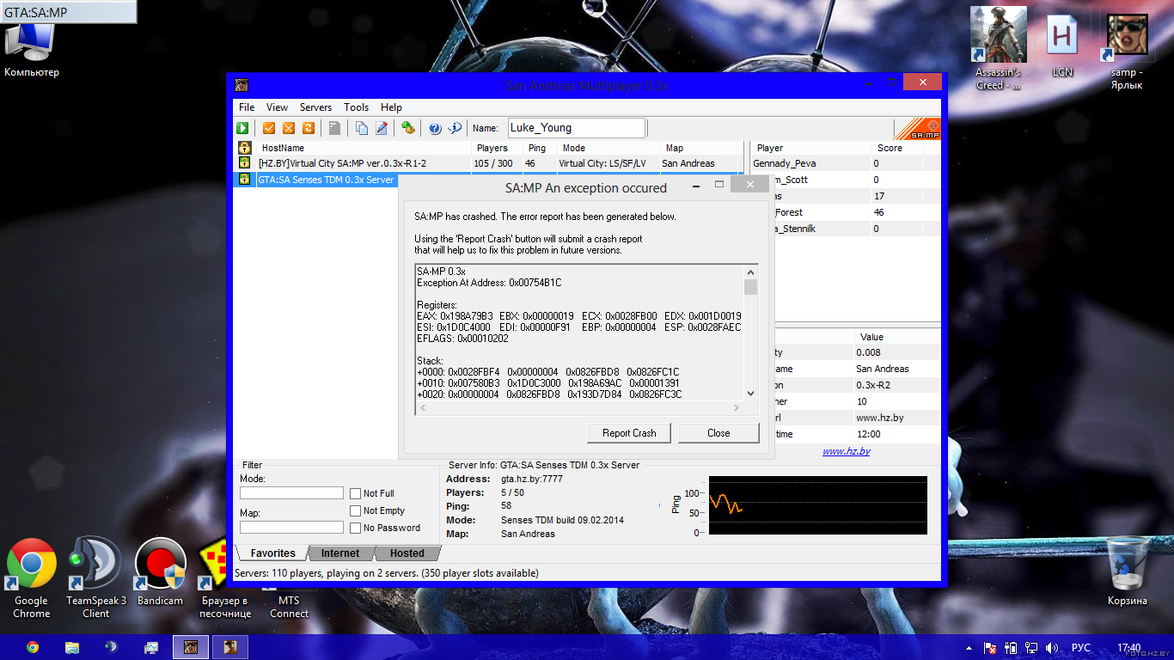Open the samp - Ярлык desktop shortcut
The image size is (1174, 660).
point(1127,52)
